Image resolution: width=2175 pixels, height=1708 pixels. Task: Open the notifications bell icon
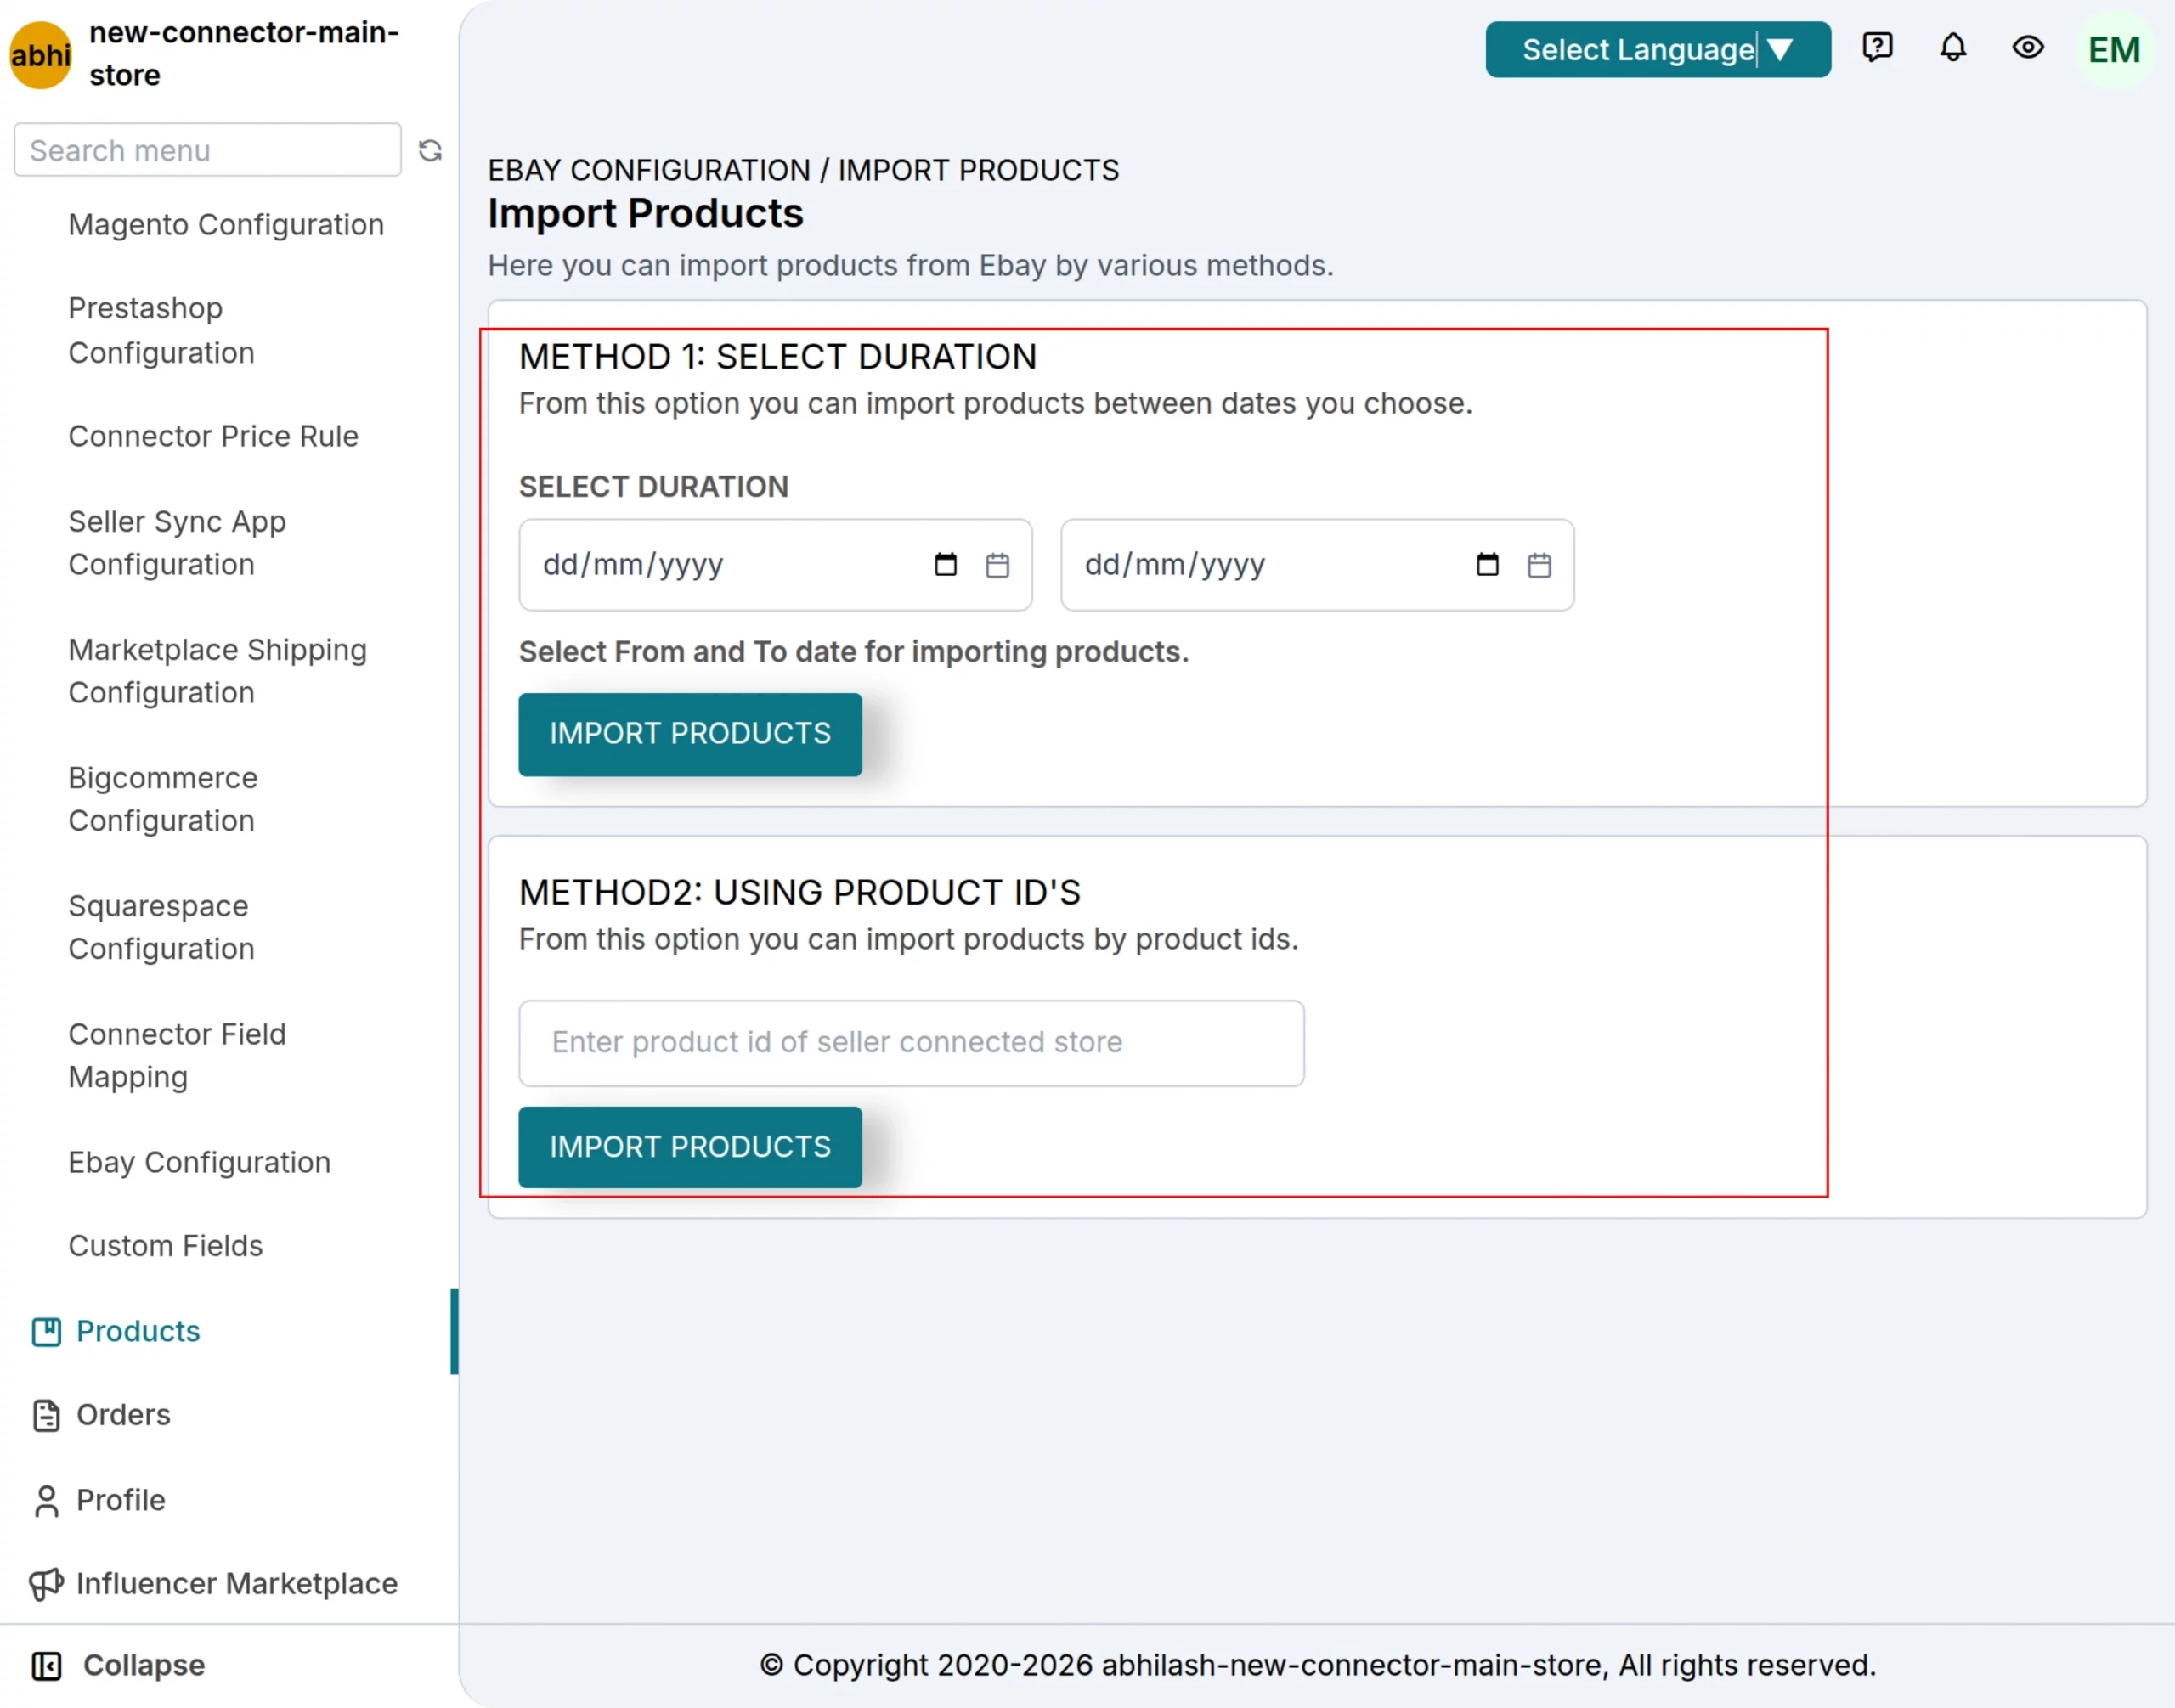click(x=1953, y=47)
